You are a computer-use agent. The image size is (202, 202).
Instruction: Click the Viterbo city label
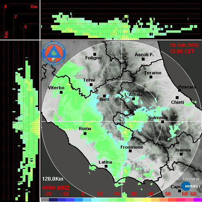pyautogui.click(x=56, y=88)
